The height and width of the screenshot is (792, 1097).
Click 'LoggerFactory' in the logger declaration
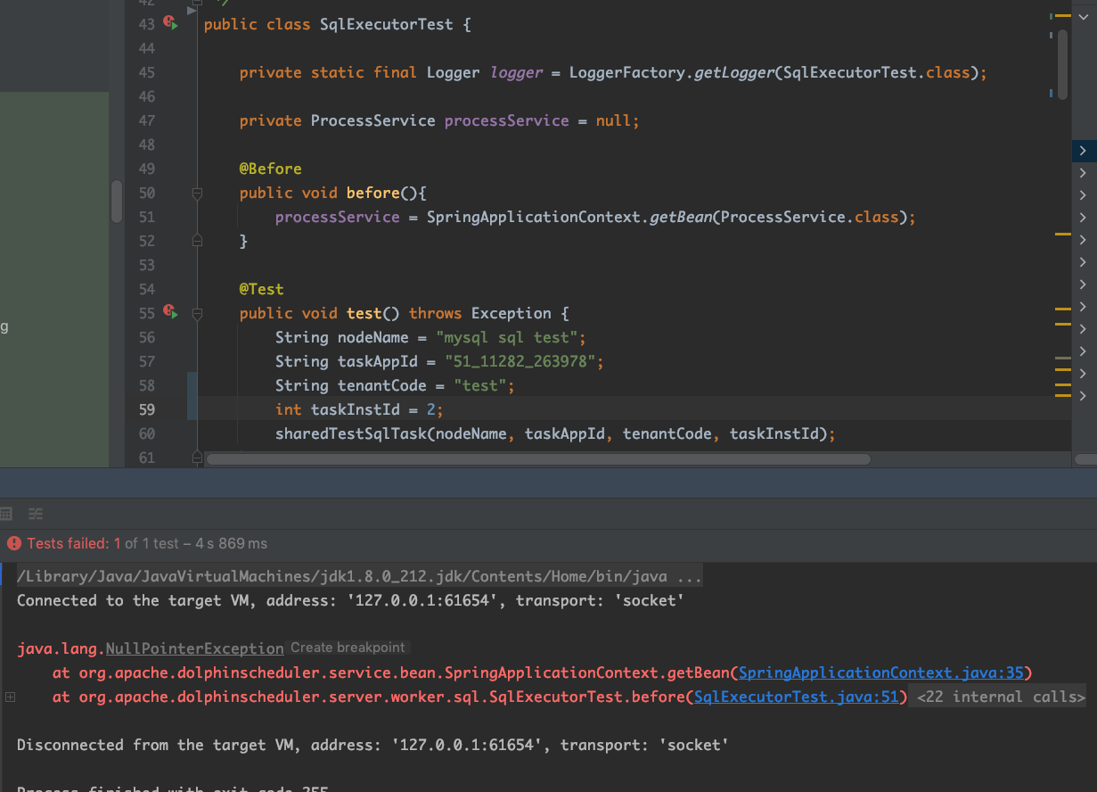627,72
